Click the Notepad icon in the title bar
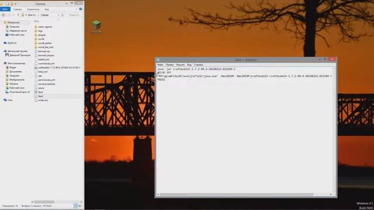 158,60
